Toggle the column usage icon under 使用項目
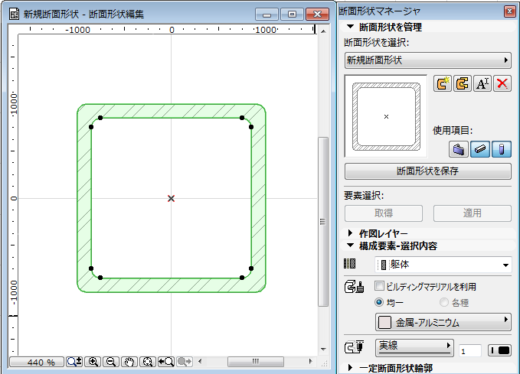 (x=502, y=149)
